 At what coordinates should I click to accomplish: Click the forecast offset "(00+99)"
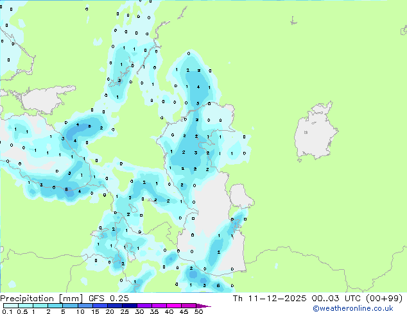click(384, 299)
